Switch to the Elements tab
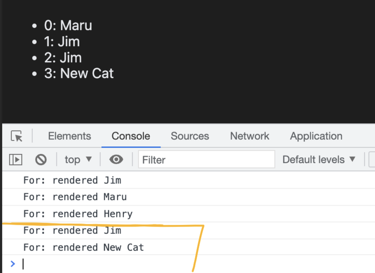The height and width of the screenshot is (273, 375). pos(69,136)
